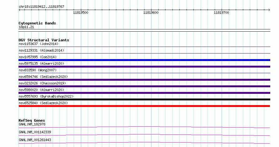Select transcript GNAL|NM_001142339

[x=35, y=132]
